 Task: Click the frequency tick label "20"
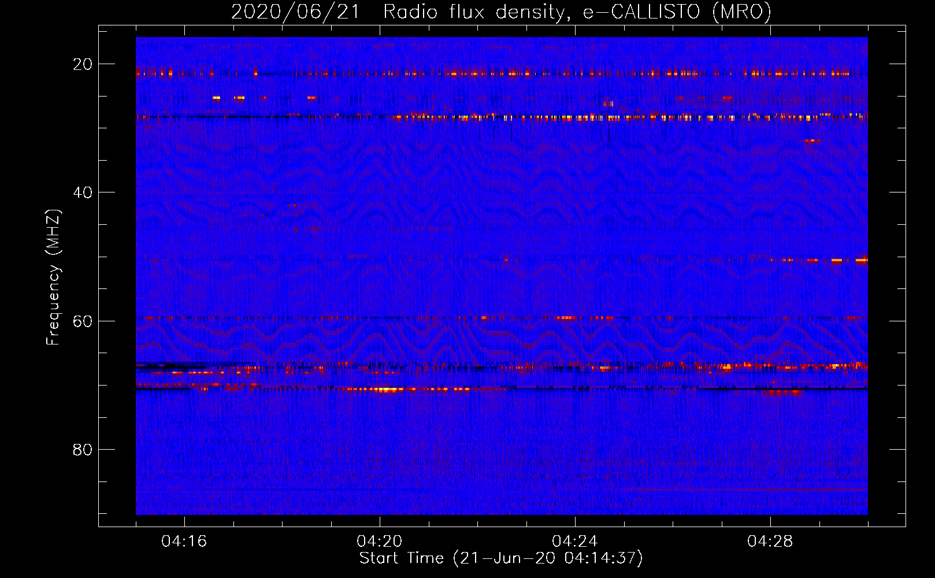click(83, 64)
